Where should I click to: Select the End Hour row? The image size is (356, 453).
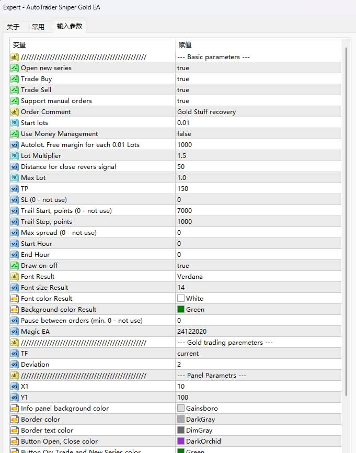click(175, 255)
